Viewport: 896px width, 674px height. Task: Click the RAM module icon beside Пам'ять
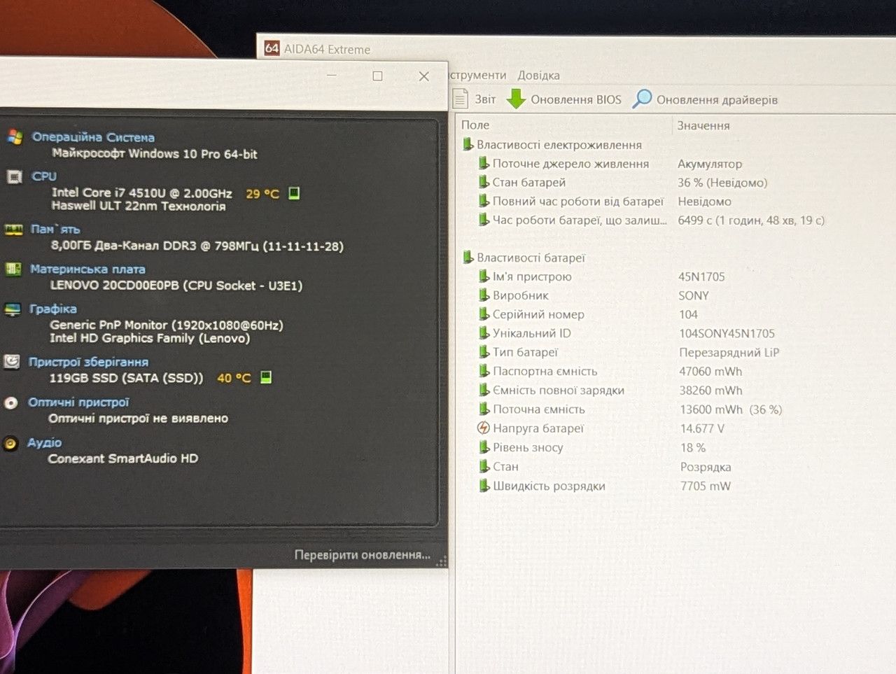tap(13, 230)
